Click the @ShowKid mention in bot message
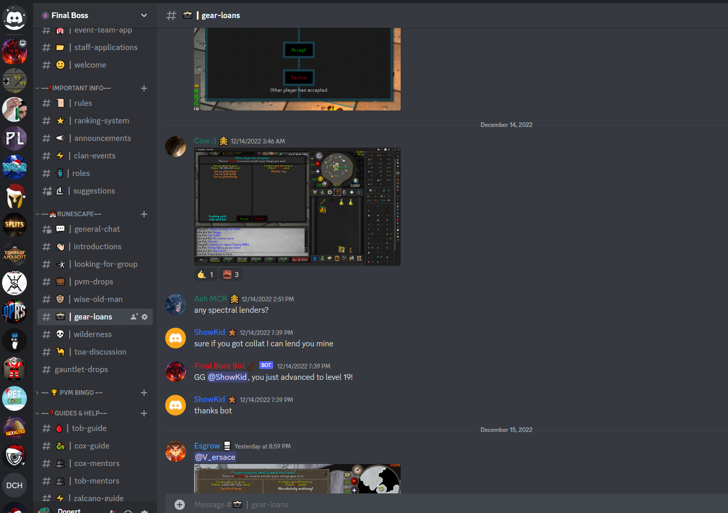Viewport: 728px width, 513px height. (x=228, y=377)
